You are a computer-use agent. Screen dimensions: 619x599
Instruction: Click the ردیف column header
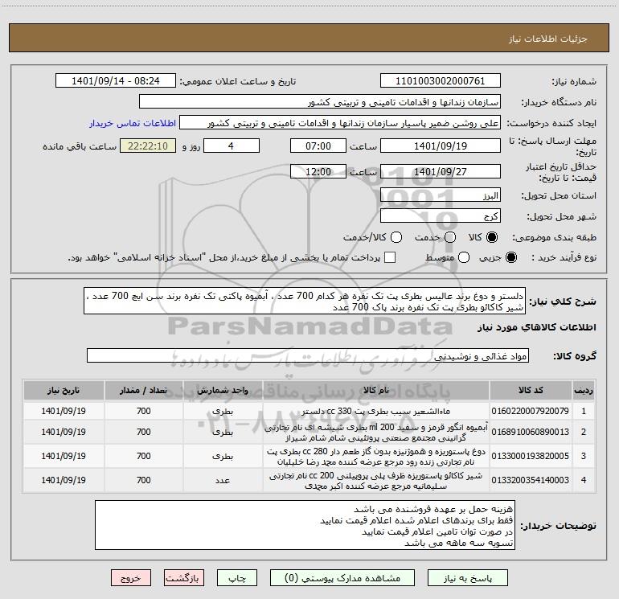(584, 390)
